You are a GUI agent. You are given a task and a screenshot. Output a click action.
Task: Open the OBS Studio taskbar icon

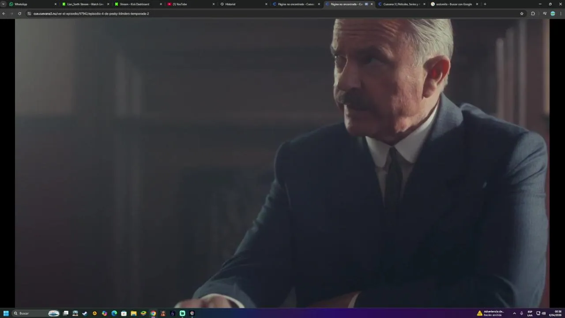(192, 313)
